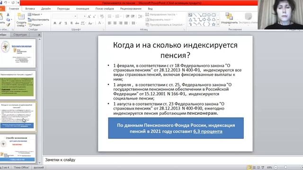Select the right arrow shape in gallery

pyautogui.click(x=204, y=20)
